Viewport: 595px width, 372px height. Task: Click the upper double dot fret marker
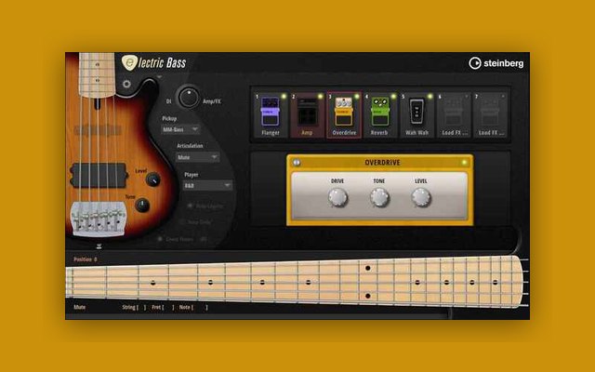pyautogui.click(x=368, y=268)
